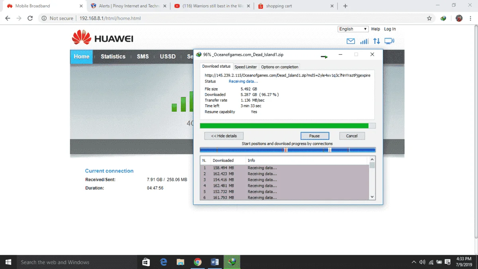
Task: Switch to the Alerts Pinoy Internet tab
Action: (x=127, y=6)
